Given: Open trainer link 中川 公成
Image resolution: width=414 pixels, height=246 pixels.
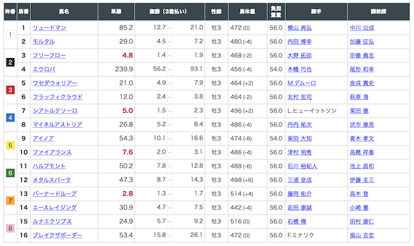Looking at the screenshot, I should point(362,28).
